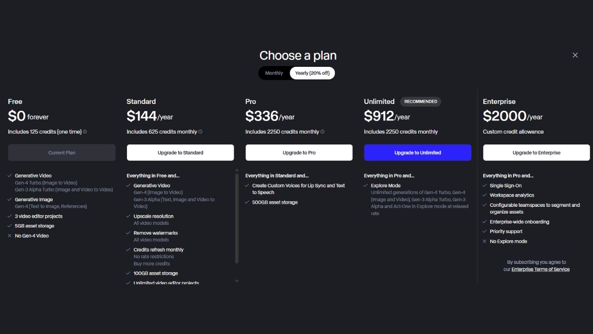The height and width of the screenshot is (334, 593).
Task: Click the RECOMMENDED badge on Unlimited
Action: 421,101
